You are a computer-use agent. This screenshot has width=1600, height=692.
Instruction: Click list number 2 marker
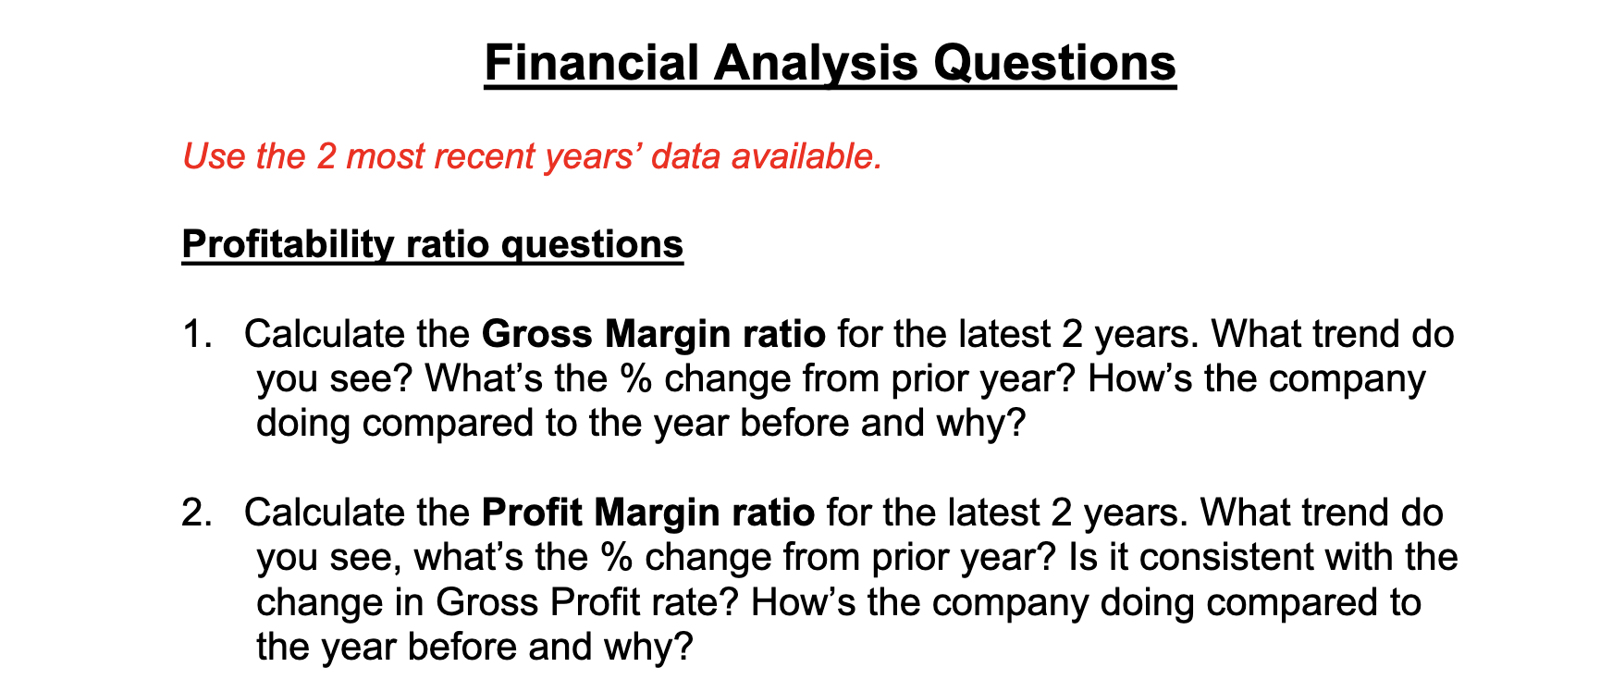pos(197,512)
